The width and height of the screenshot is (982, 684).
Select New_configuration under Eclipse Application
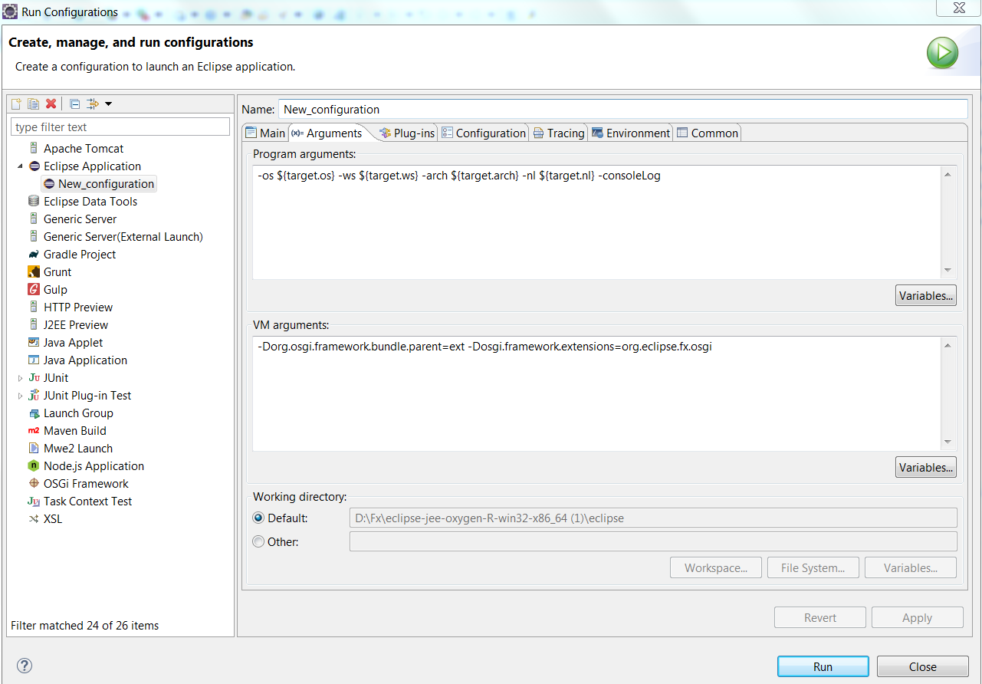pos(99,184)
